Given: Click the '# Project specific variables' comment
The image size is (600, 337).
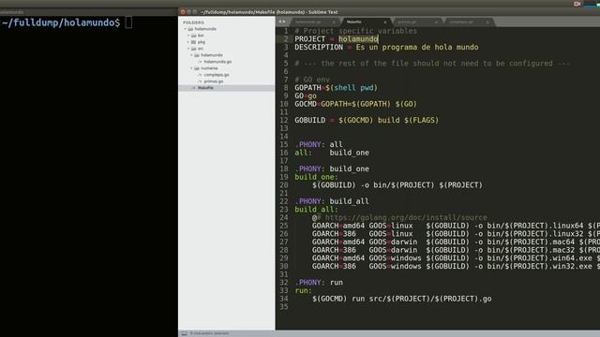Looking at the screenshot, I should click(356, 31).
